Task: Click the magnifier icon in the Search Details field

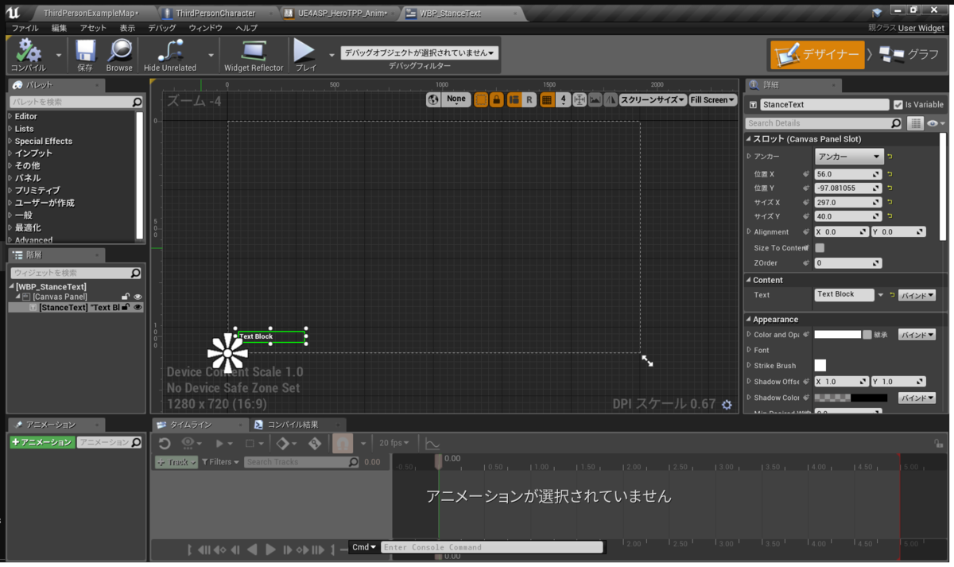Action: coord(896,123)
